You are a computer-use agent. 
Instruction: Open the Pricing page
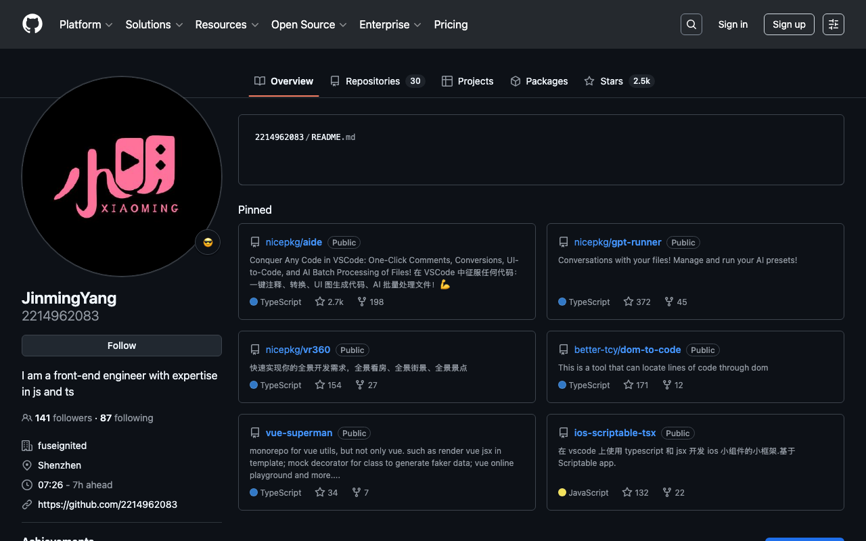point(451,24)
